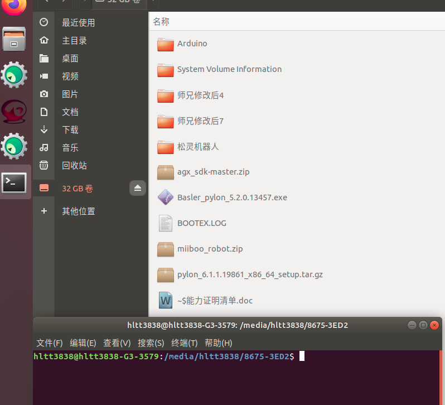Viewport: 445px width, 405px height.
Task: Select the 松灵机器人 folder icon
Action: pos(166,147)
